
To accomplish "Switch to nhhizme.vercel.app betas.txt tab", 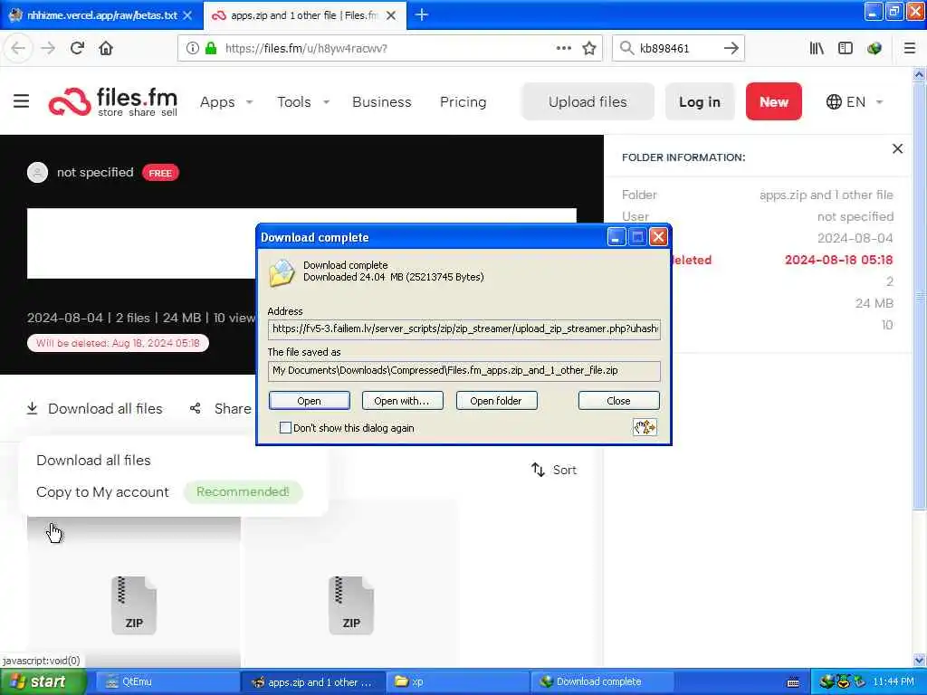I will pyautogui.click(x=101, y=15).
